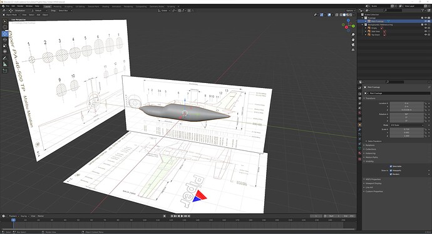Click the navigation gizmo Z axis
Viewport: 432px width, 234px height.
[x=348, y=21]
